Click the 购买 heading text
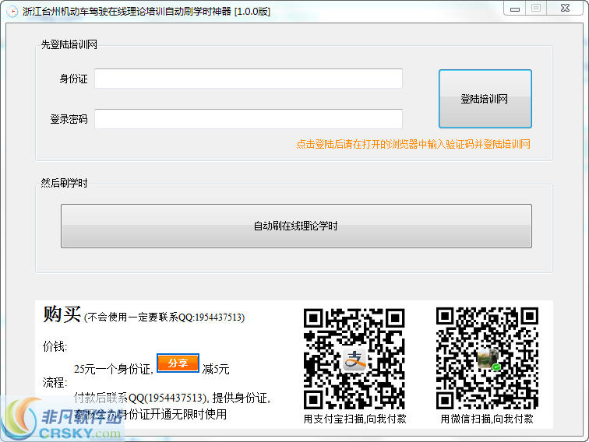This screenshot has width=589, height=442. tap(62, 314)
